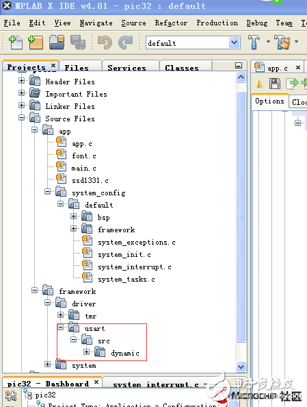Collapse the system_config folder

click(47, 192)
